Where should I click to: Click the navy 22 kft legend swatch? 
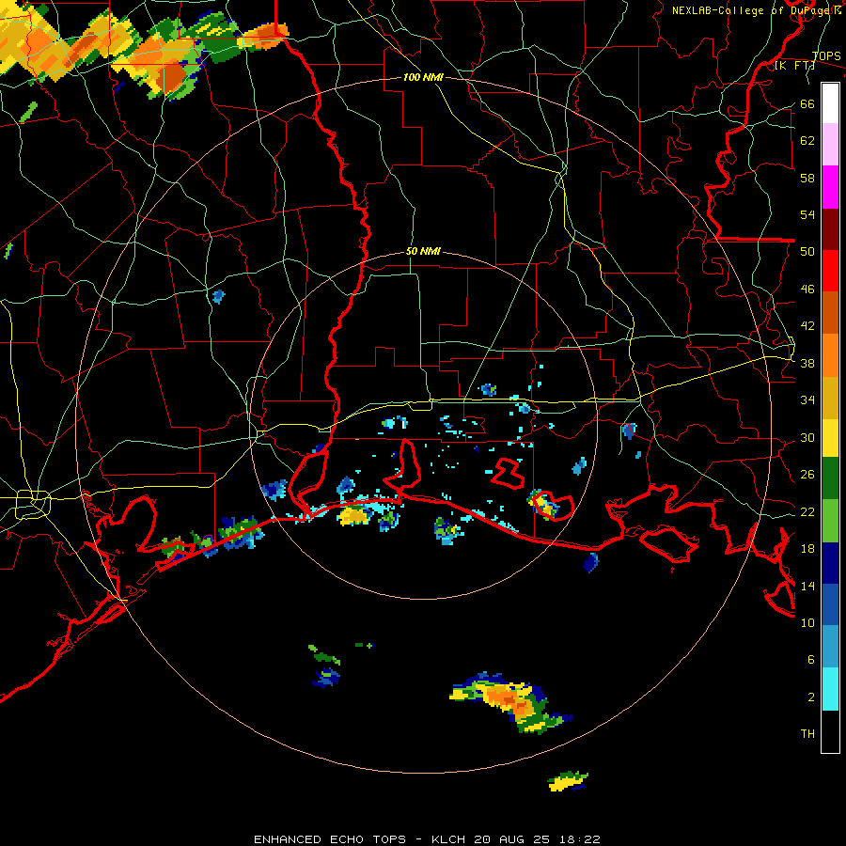(x=830, y=564)
